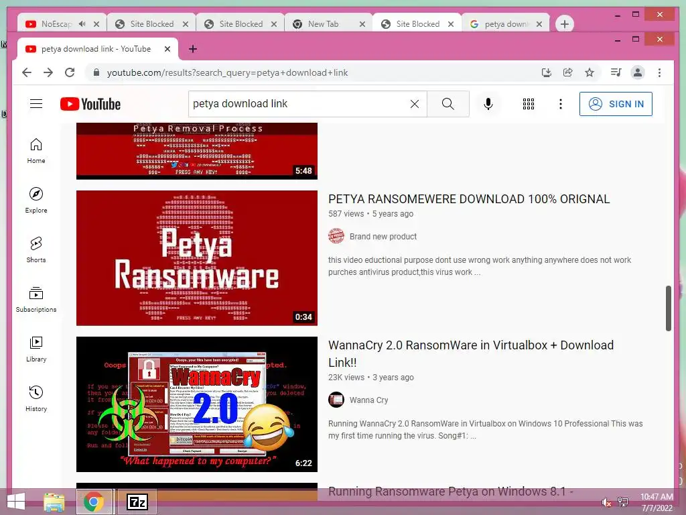Close the 'petya download link - YouTube' tab

click(167, 49)
